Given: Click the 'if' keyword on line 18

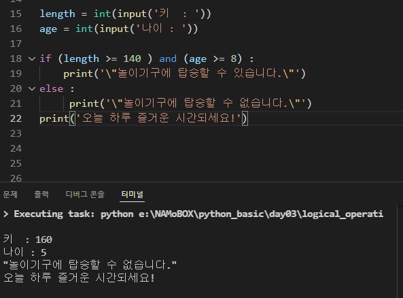Looking at the screenshot, I should click(46, 59).
